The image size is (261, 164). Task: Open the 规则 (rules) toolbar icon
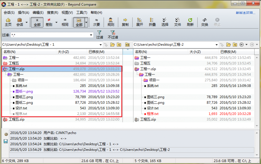point(110,21)
